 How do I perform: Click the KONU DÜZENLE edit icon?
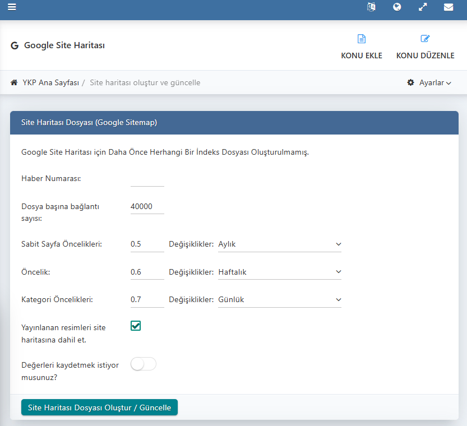pyautogui.click(x=425, y=39)
